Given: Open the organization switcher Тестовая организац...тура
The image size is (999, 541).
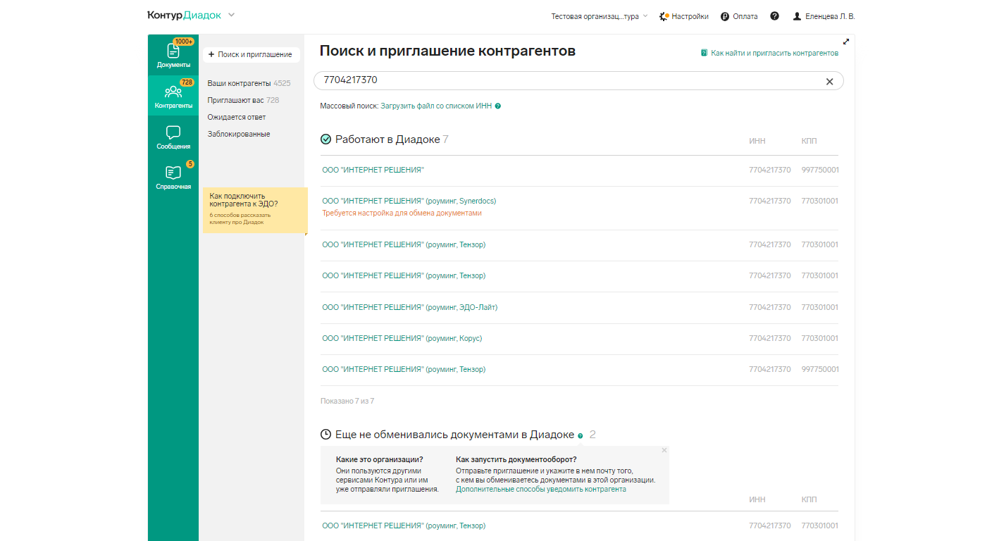Looking at the screenshot, I should (x=599, y=16).
